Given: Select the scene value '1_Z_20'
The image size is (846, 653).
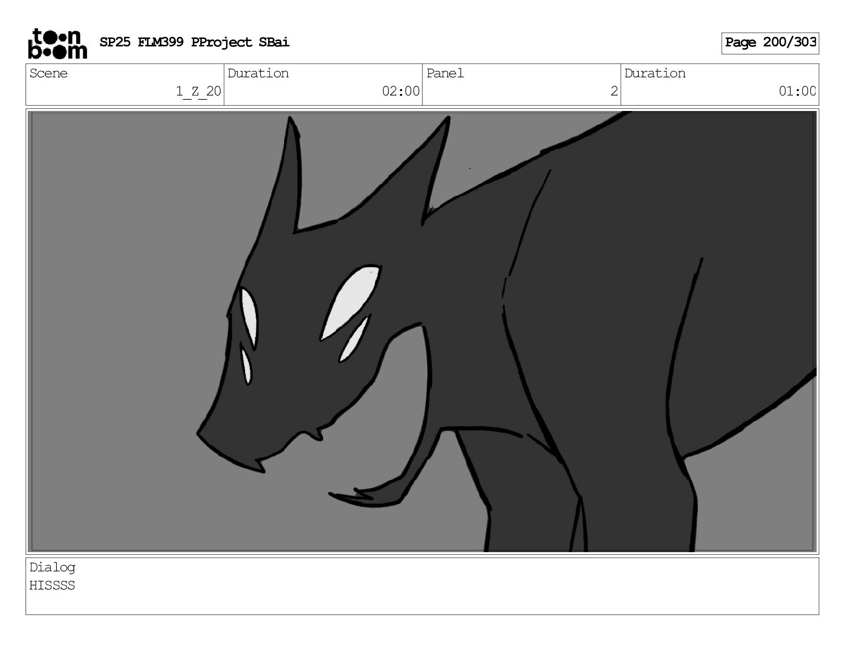Looking at the screenshot, I should click(x=199, y=91).
